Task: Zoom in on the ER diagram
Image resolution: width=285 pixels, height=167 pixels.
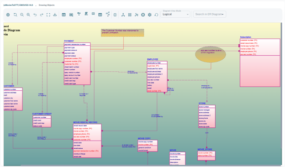Action: click(28, 15)
